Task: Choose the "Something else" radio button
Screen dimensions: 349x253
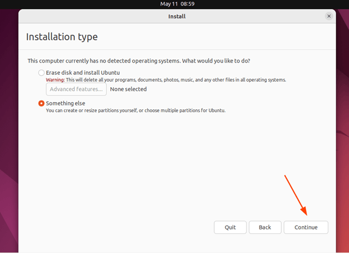Action: (x=41, y=103)
